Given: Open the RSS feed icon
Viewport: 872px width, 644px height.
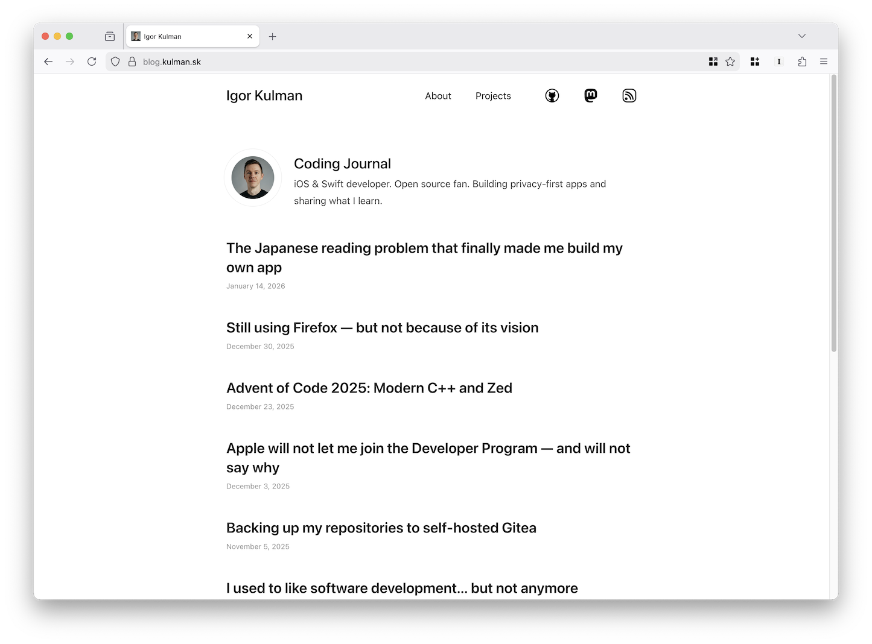Looking at the screenshot, I should point(629,96).
